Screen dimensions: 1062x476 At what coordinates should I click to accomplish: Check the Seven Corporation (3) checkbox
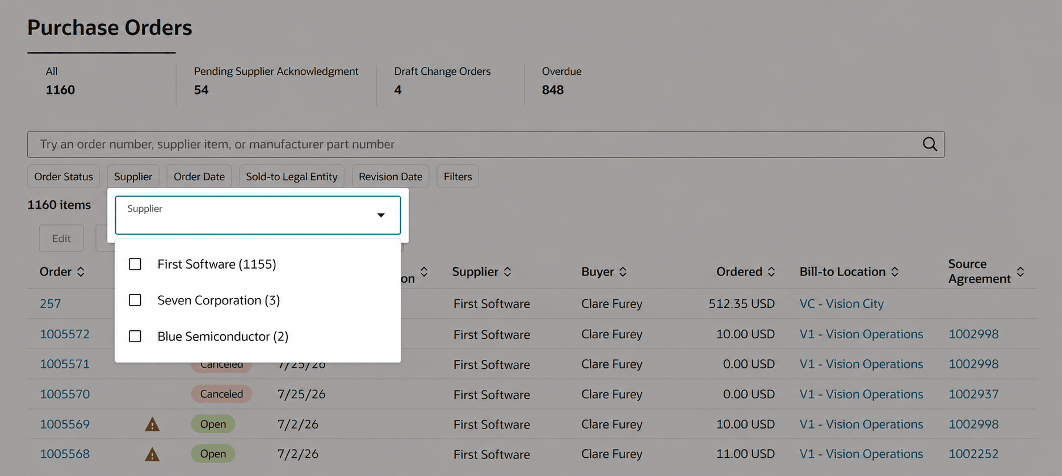(135, 300)
